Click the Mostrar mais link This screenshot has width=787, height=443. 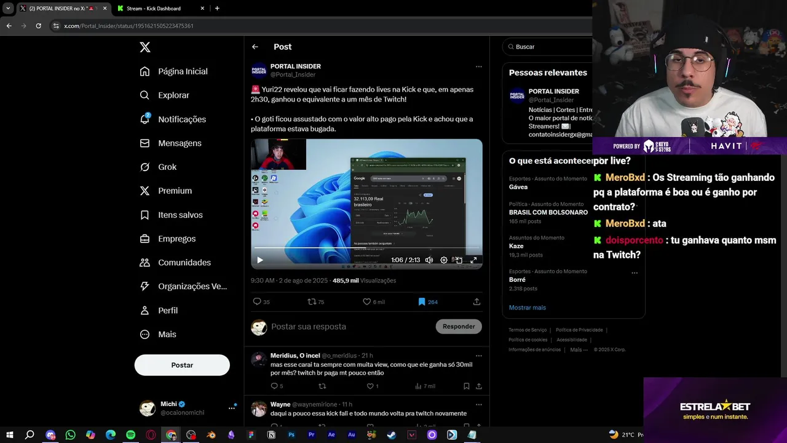(527, 308)
